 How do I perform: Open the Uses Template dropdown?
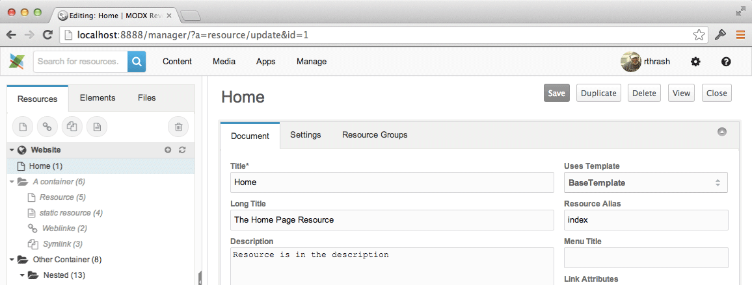pos(646,182)
